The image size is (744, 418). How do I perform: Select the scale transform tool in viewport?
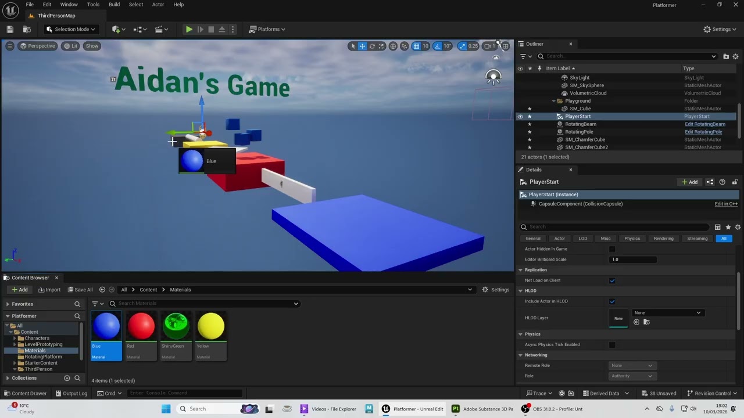[x=382, y=46]
